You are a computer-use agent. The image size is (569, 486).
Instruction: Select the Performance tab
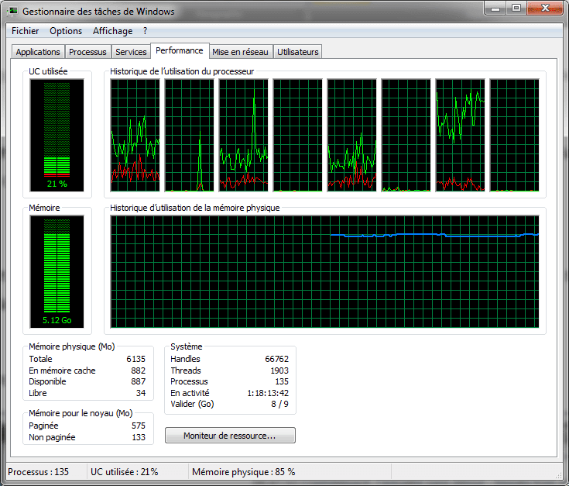pos(180,51)
